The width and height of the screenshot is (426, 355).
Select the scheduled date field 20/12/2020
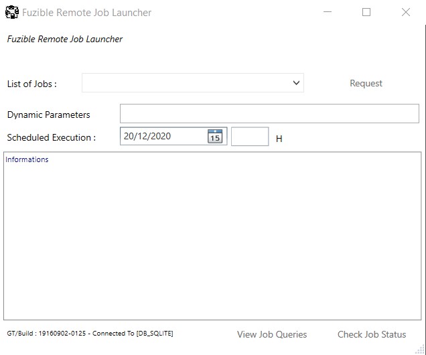[x=173, y=136]
